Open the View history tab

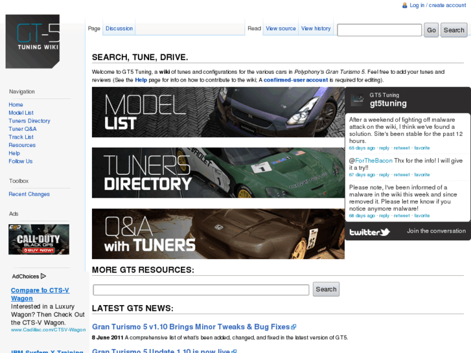(x=316, y=28)
